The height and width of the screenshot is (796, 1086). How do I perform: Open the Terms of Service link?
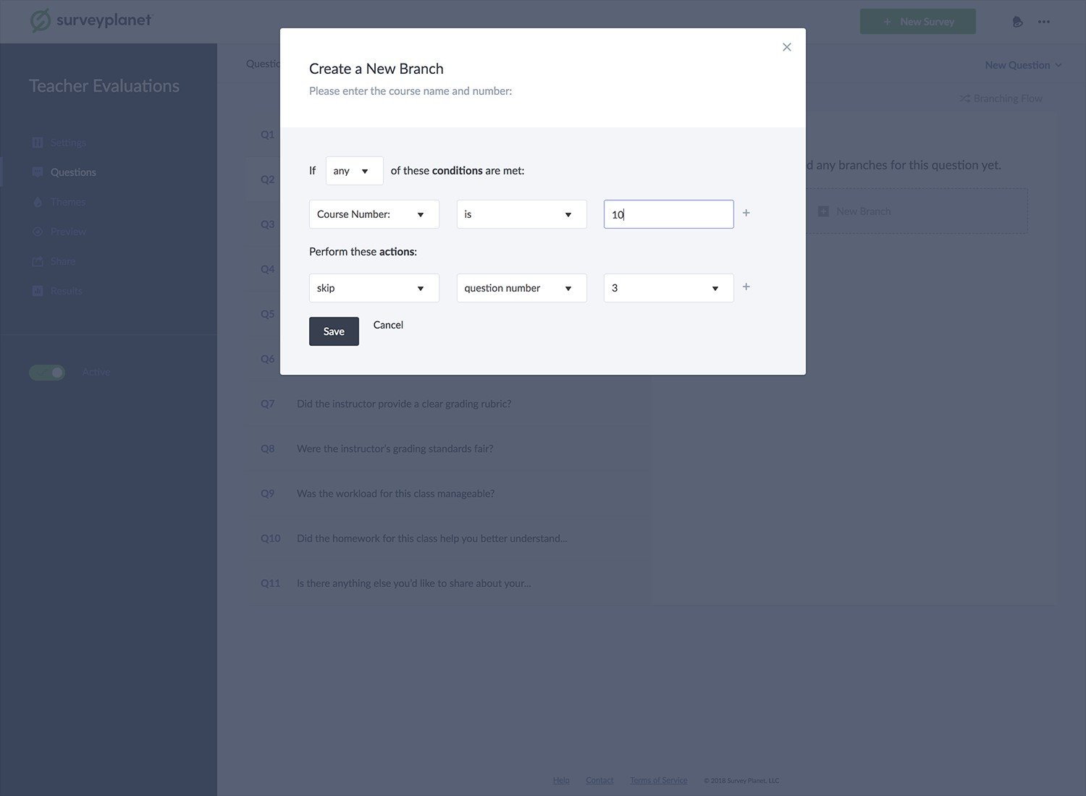659,780
